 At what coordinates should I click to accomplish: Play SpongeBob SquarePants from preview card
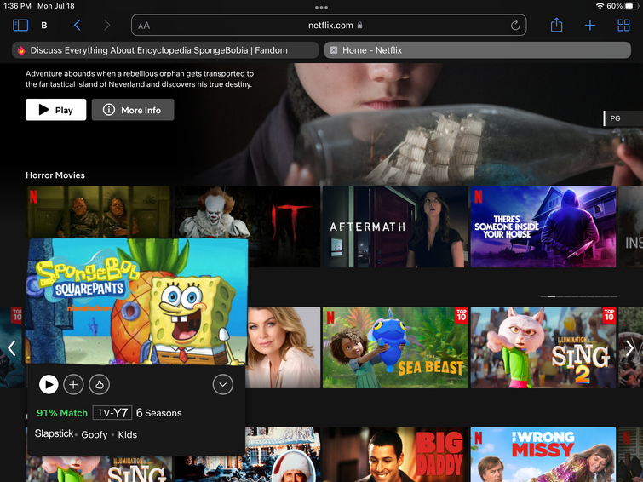pyautogui.click(x=49, y=384)
